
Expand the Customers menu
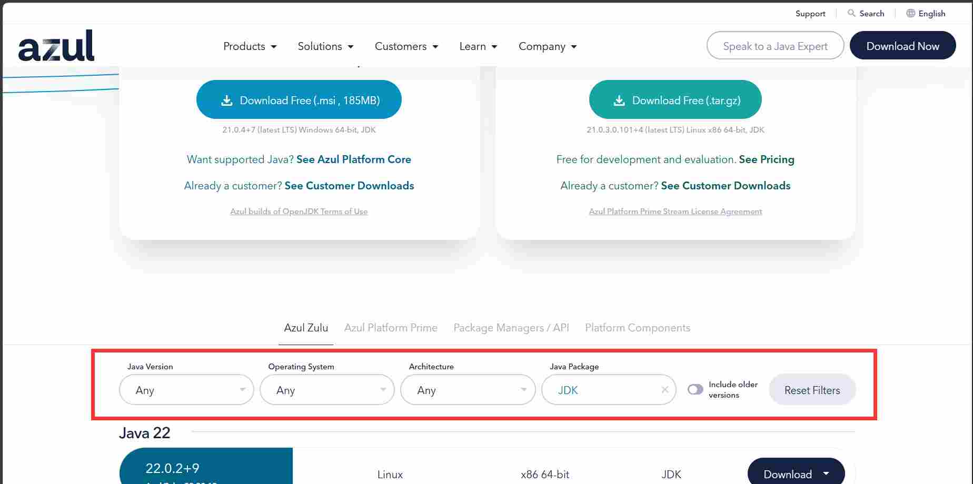(x=406, y=46)
